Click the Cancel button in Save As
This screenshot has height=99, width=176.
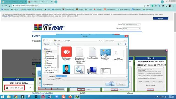click(121, 84)
